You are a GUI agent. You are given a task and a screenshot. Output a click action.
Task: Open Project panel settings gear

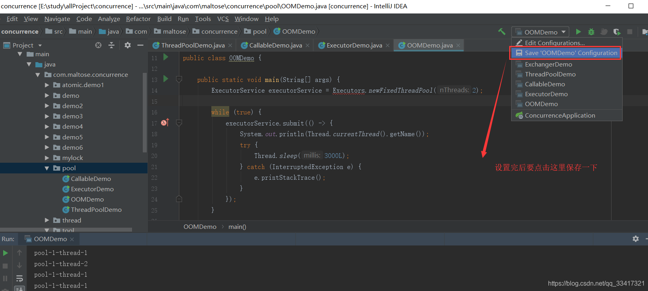(x=127, y=45)
